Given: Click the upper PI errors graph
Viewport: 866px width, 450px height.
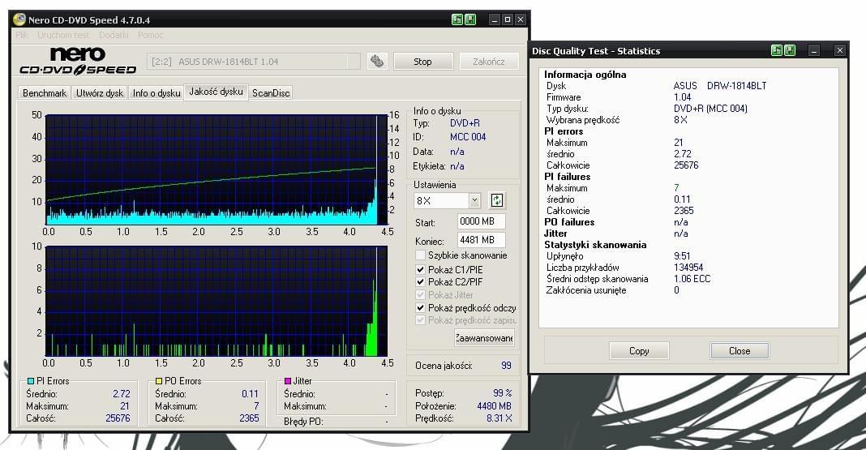Looking at the screenshot, I should (x=216, y=169).
